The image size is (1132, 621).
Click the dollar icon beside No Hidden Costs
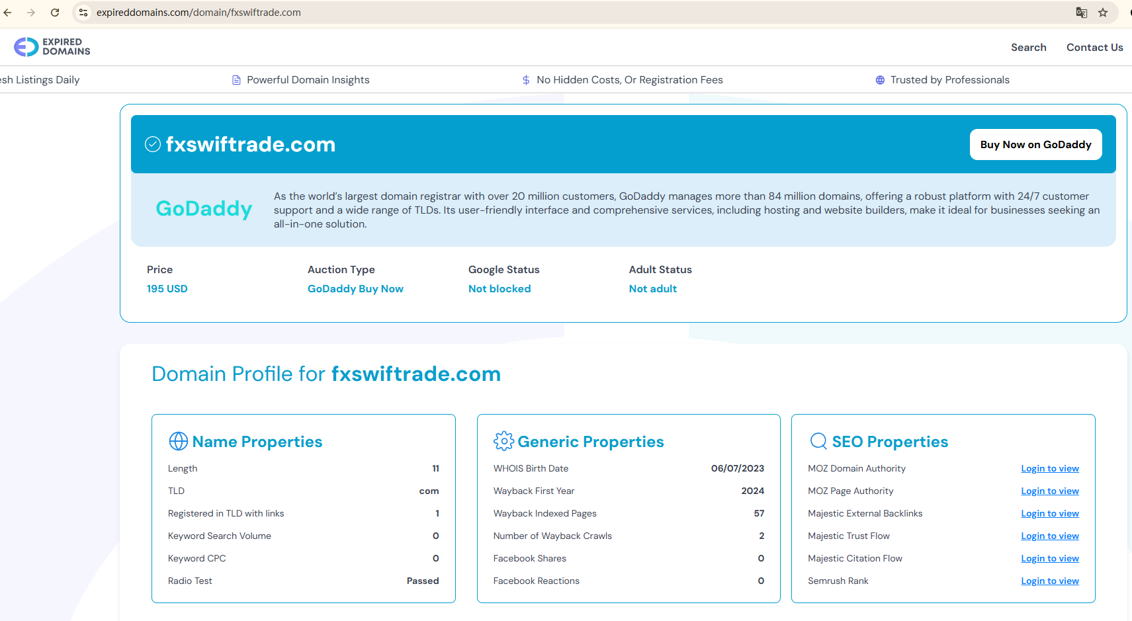(x=526, y=80)
